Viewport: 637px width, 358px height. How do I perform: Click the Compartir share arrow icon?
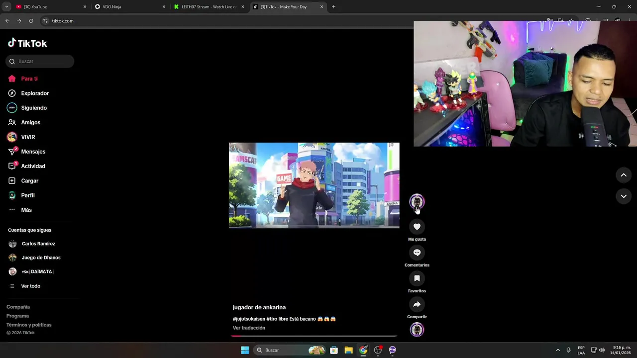pyautogui.click(x=417, y=304)
